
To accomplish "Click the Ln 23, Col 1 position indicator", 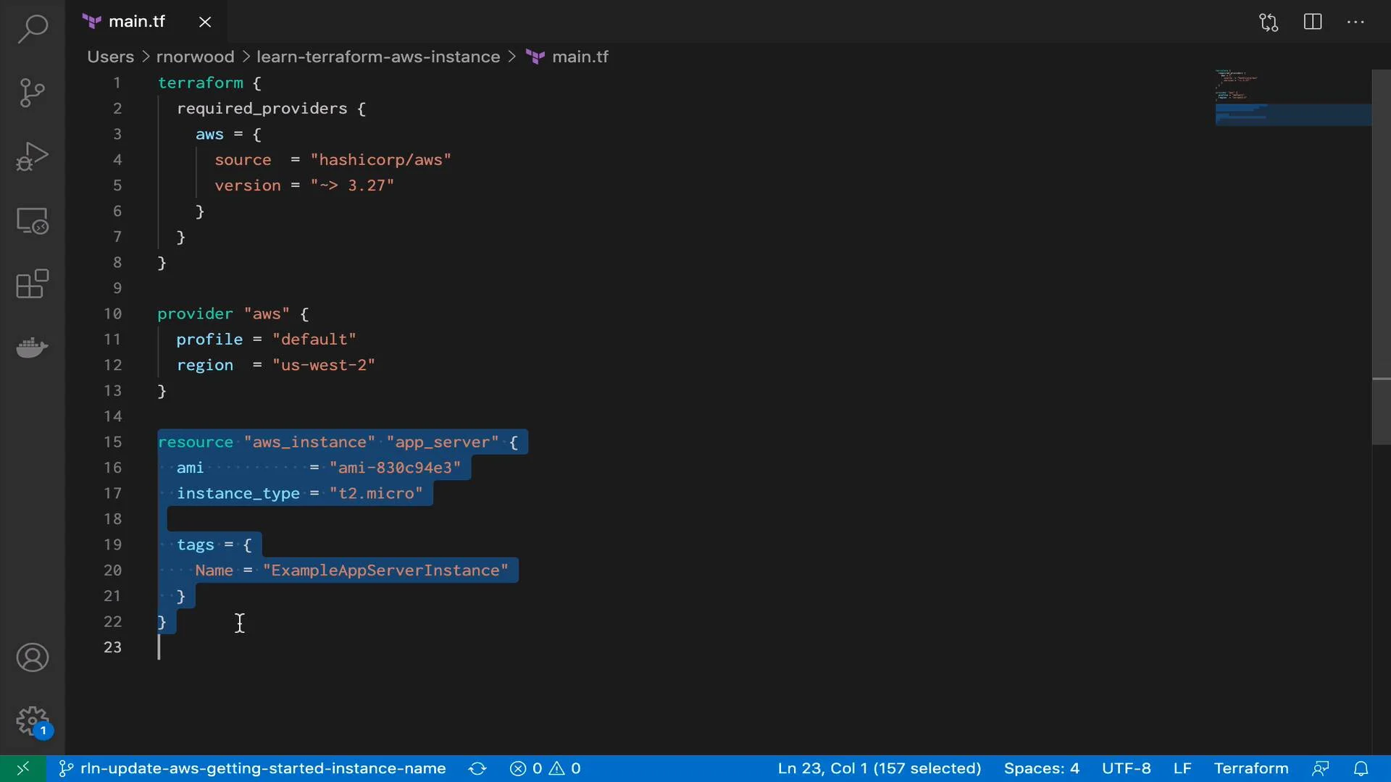I will 880,768.
